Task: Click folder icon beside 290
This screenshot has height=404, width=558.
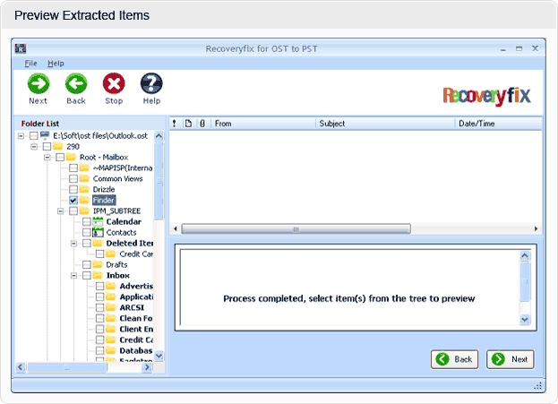Action: [x=57, y=146]
